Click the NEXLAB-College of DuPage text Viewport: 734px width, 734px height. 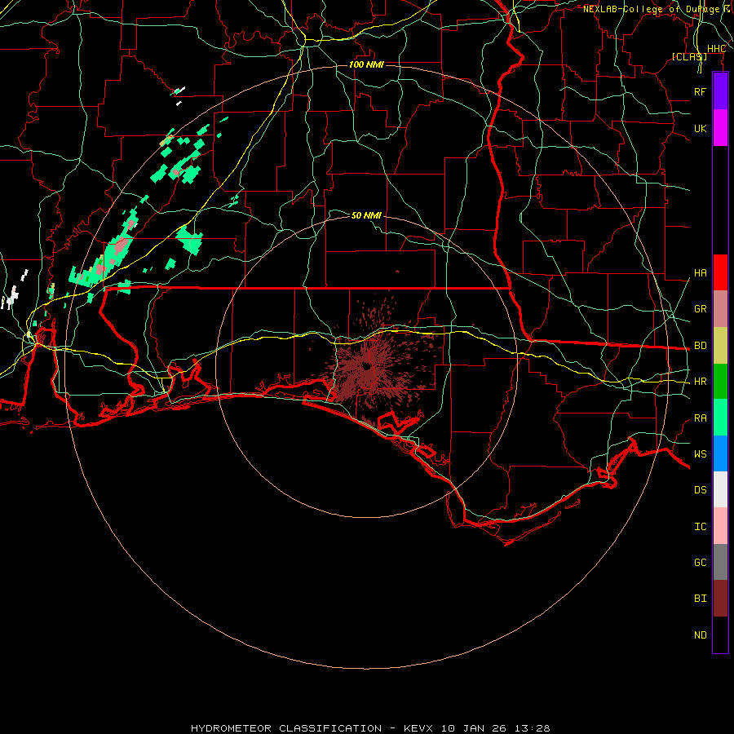(x=651, y=9)
